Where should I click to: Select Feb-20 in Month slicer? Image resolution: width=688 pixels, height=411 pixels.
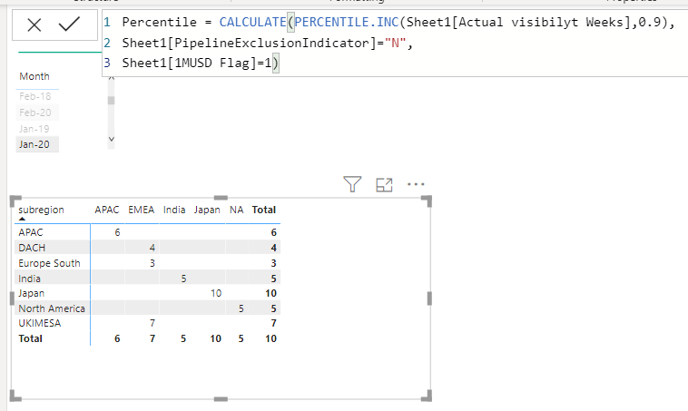click(x=35, y=113)
